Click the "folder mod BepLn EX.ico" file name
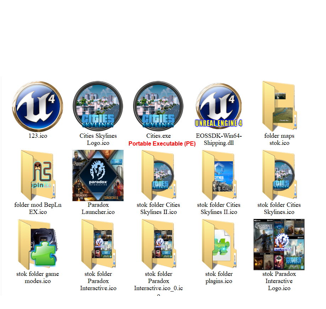326x309 pixels. 38,208
